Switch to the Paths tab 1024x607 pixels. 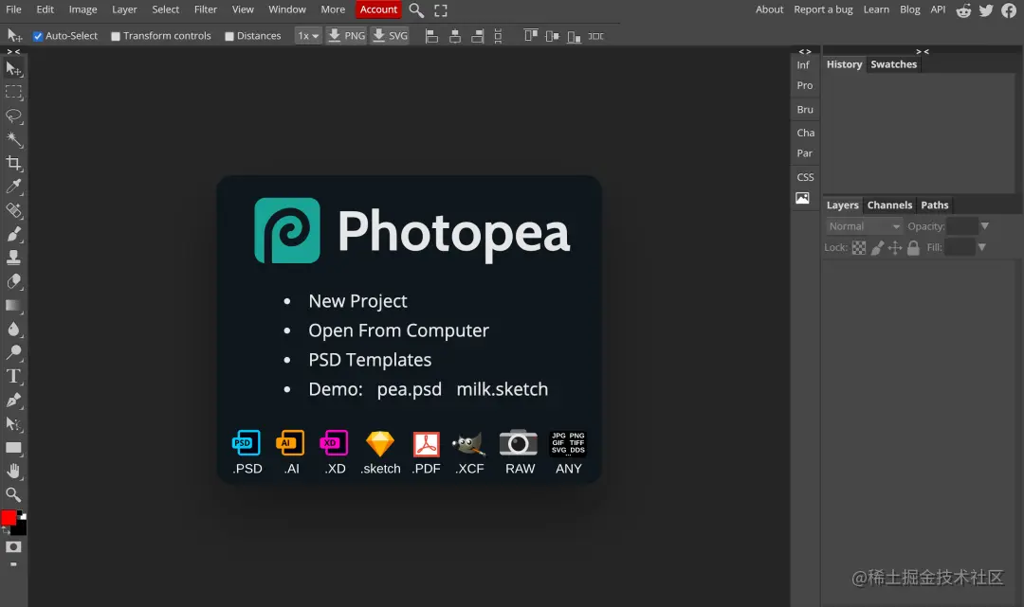pyautogui.click(x=935, y=205)
